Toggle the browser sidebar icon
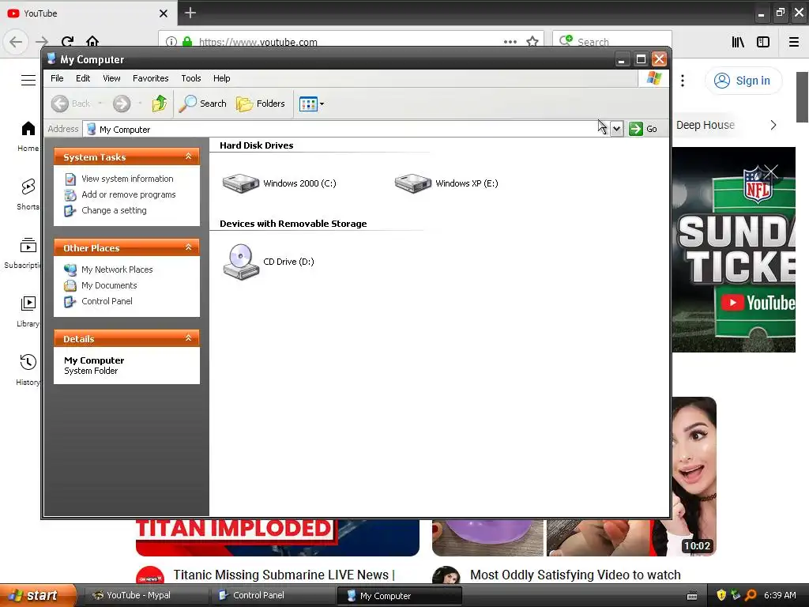The height and width of the screenshot is (607, 809). [x=763, y=42]
